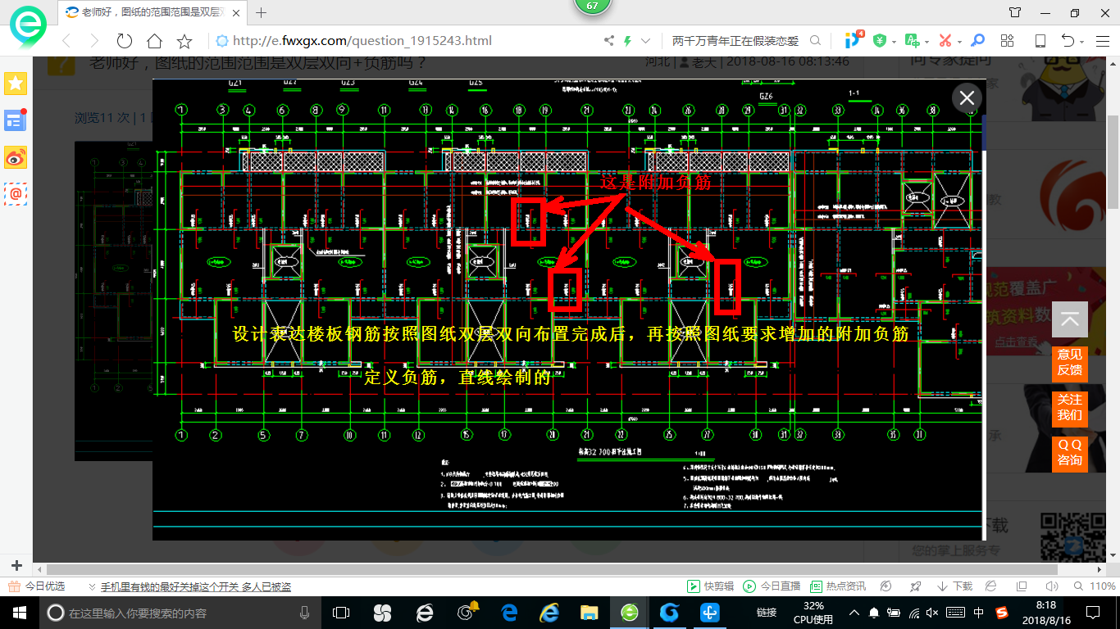
Task: Show hidden system tray icons chevron
Action: [854, 613]
